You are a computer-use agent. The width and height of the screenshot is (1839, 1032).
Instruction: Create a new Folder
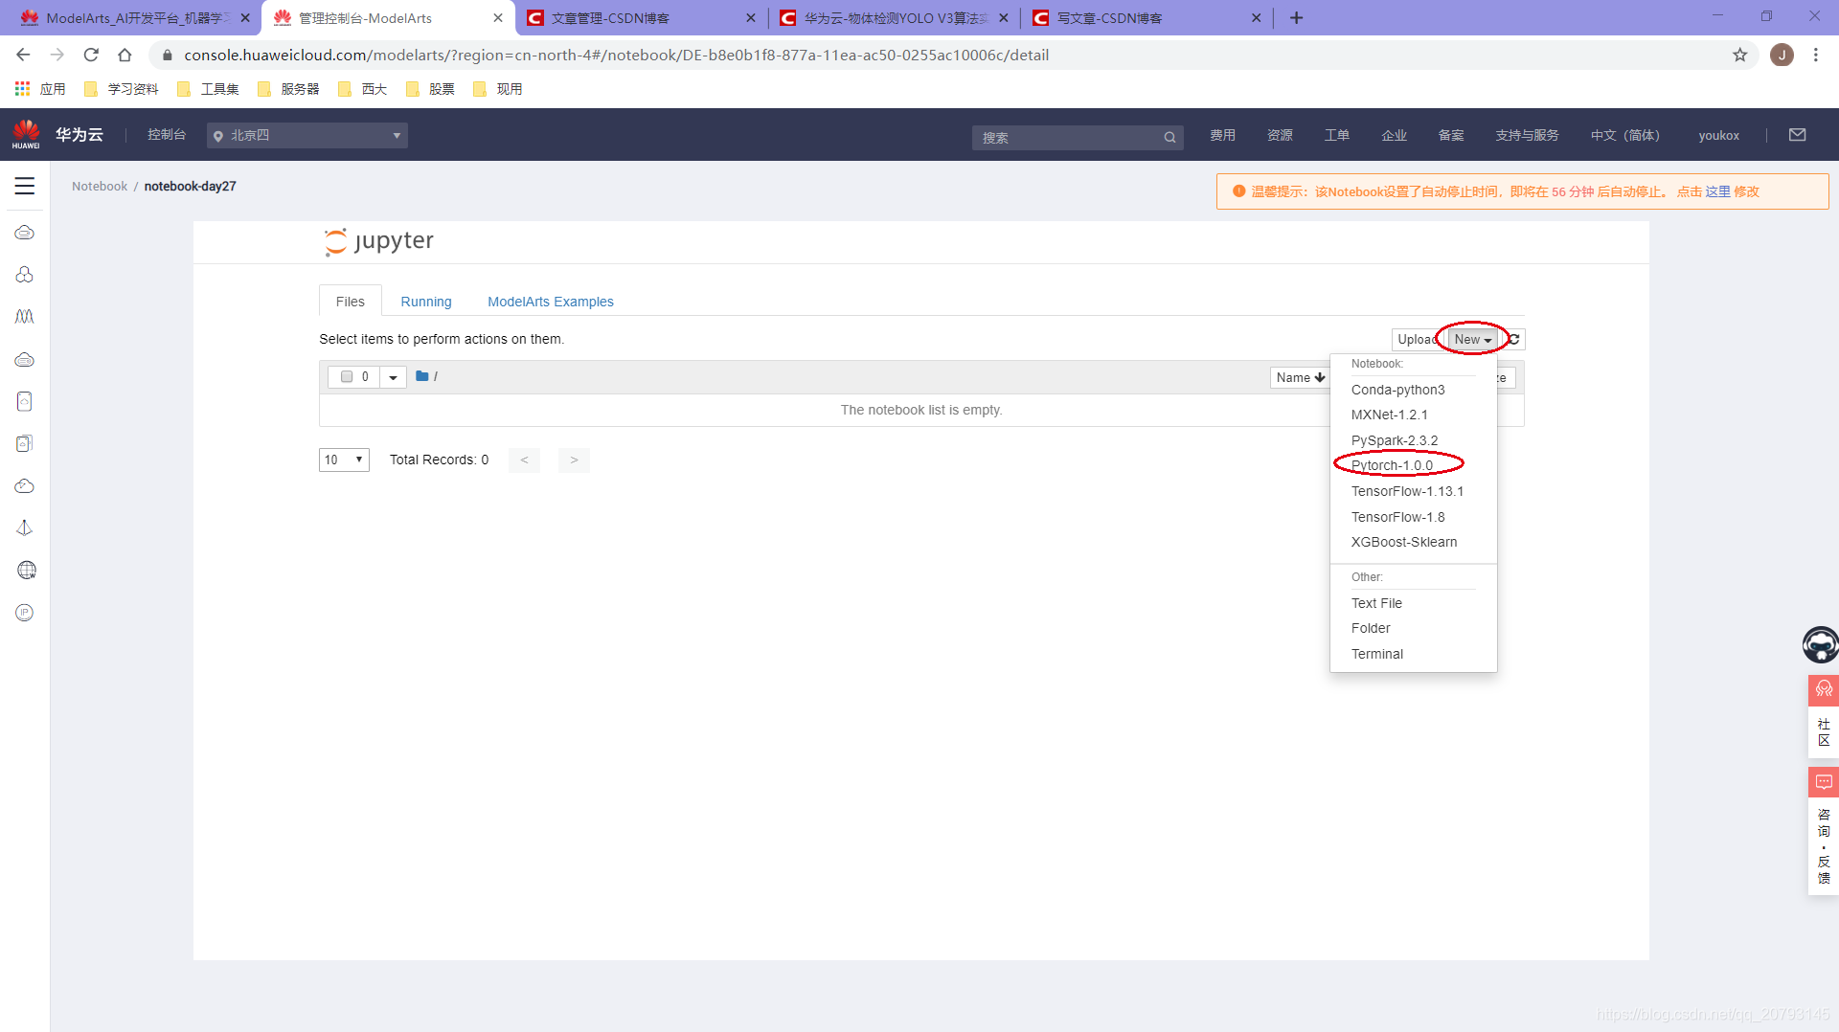pyautogui.click(x=1371, y=628)
